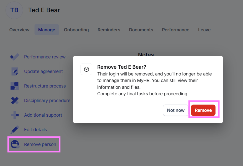Image resolution: width=243 pixels, height=166 pixels.
Task: Dismiss the dialog with Not now
Action: point(175,110)
